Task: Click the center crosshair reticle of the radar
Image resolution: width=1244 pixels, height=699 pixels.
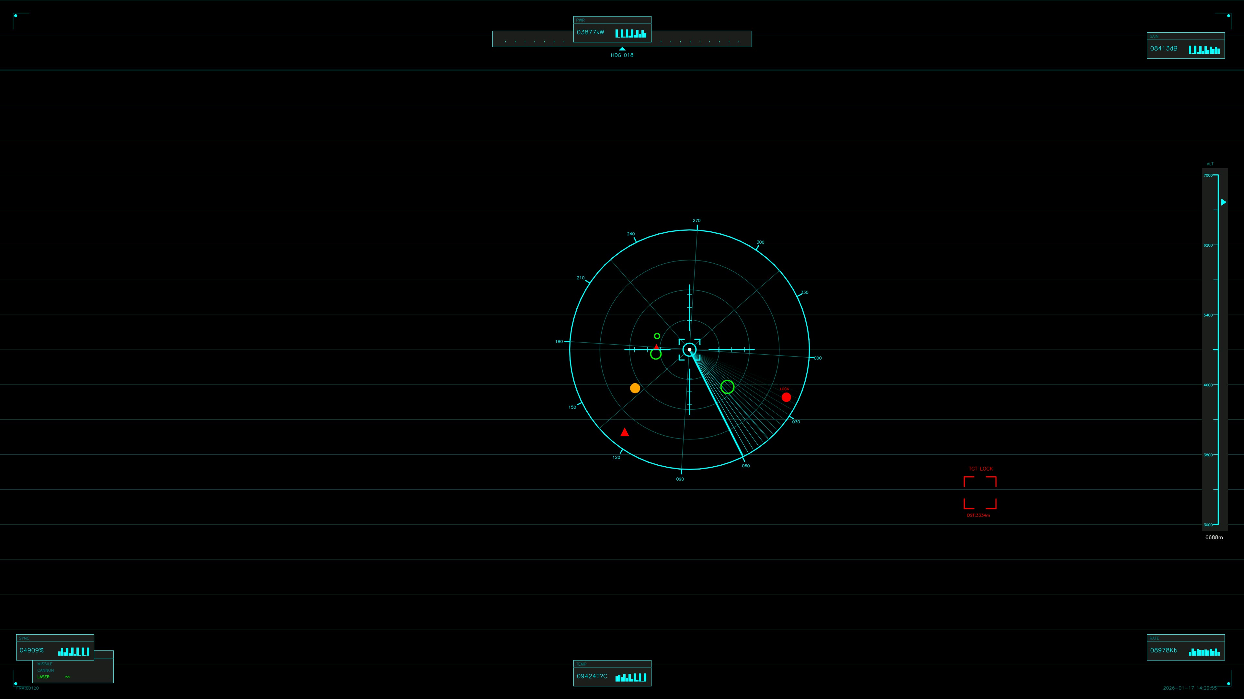Action: pos(689,349)
